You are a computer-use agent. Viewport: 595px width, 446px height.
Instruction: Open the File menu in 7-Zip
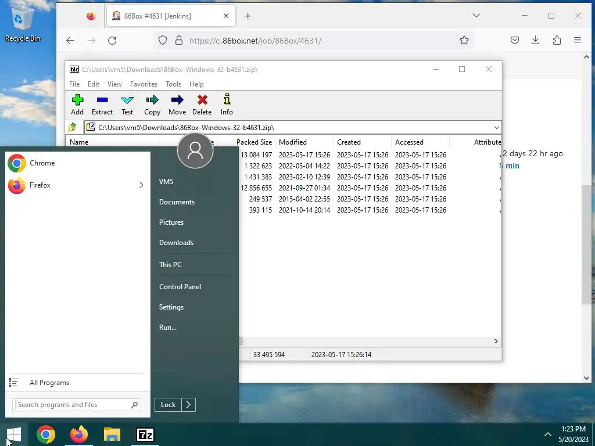(x=74, y=84)
